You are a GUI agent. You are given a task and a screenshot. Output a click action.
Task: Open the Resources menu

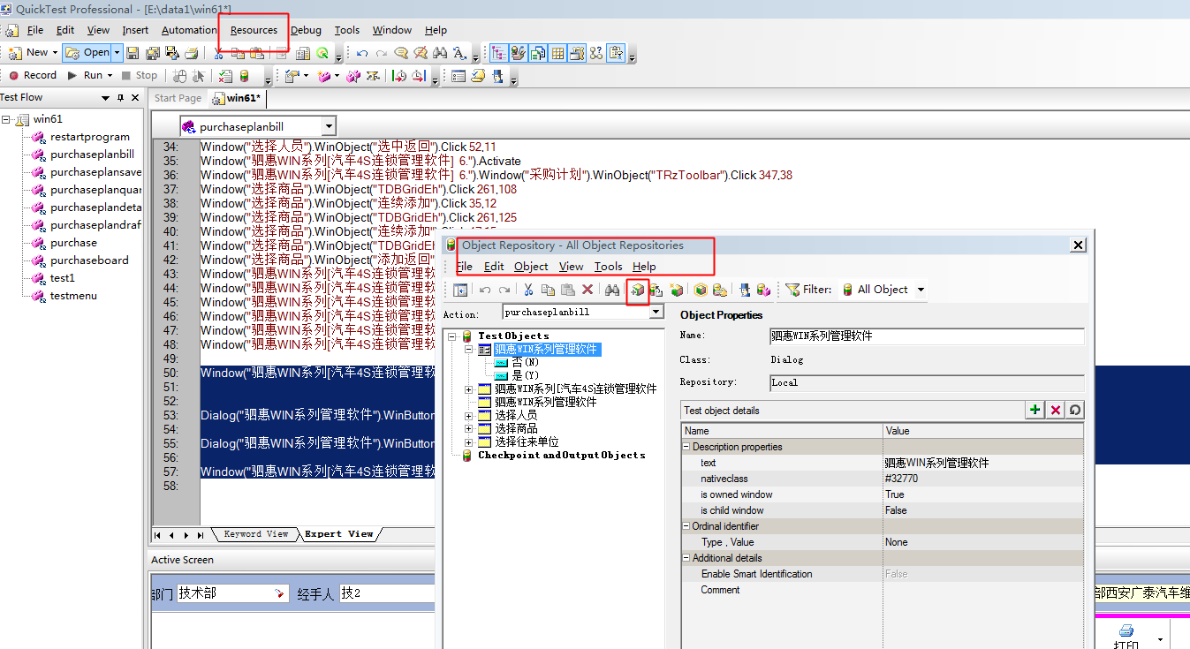(254, 30)
